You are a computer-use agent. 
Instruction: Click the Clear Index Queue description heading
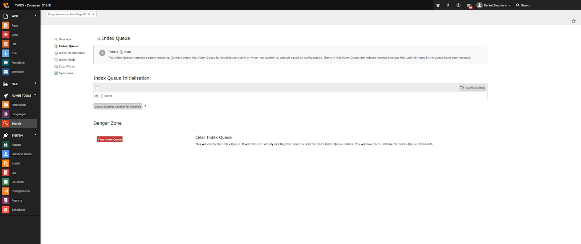(x=214, y=137)
